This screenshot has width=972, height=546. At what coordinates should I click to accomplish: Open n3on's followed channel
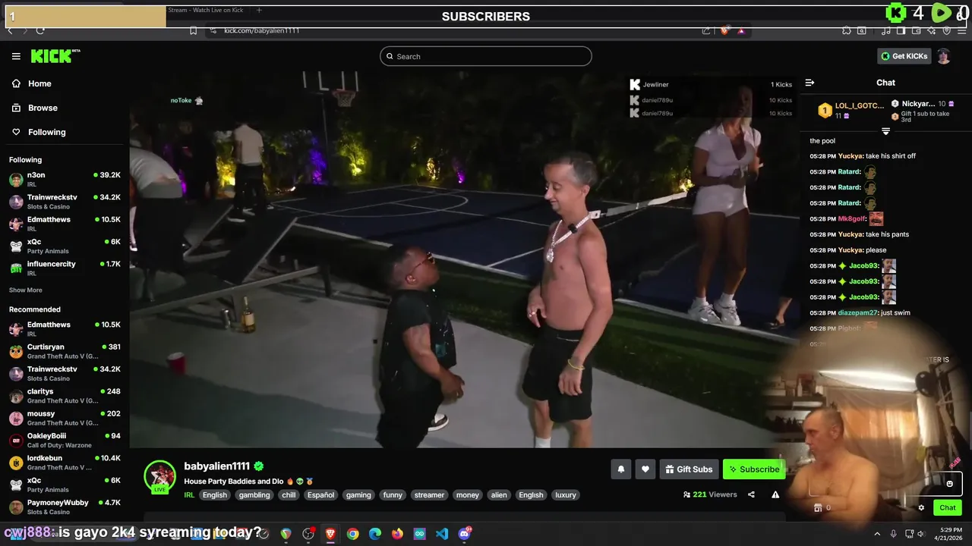click(x=65, y=179)
